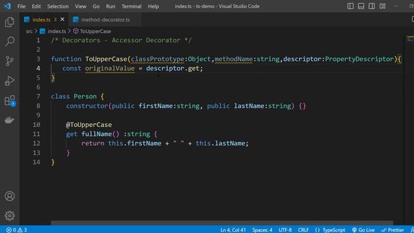Change line endings via CRLF
Viewport: 414px width, 233px height.
pos(303,230)
